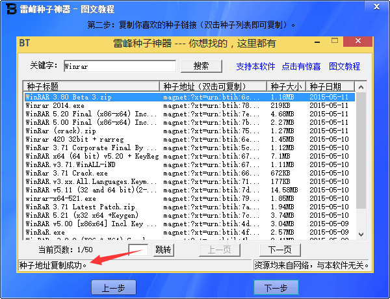The image size is (390, 299).
Task: Minimize the inner 雷峰种子神器 window
Action: (317, 42)
